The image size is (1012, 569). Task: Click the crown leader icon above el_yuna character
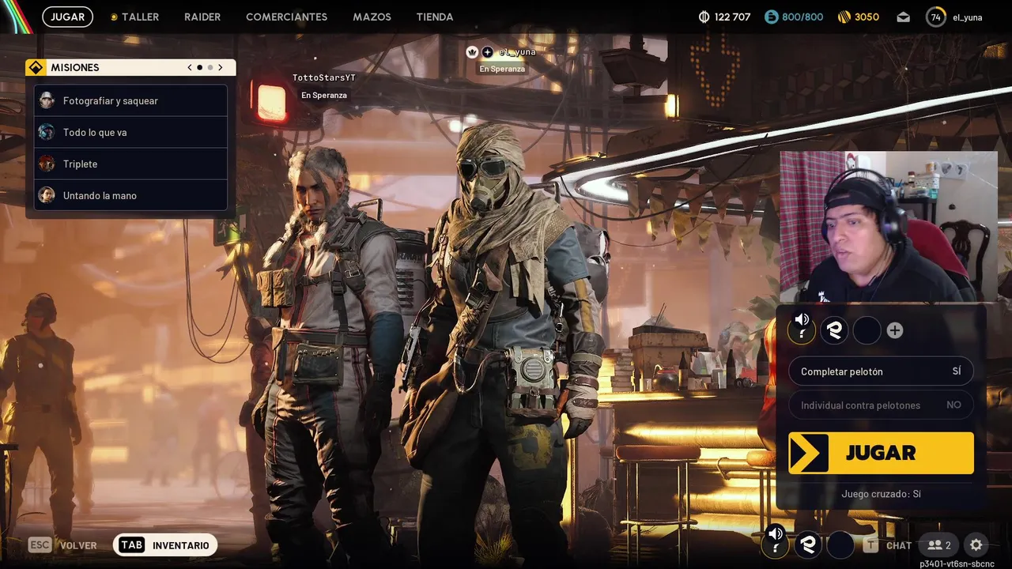point(473,52)
